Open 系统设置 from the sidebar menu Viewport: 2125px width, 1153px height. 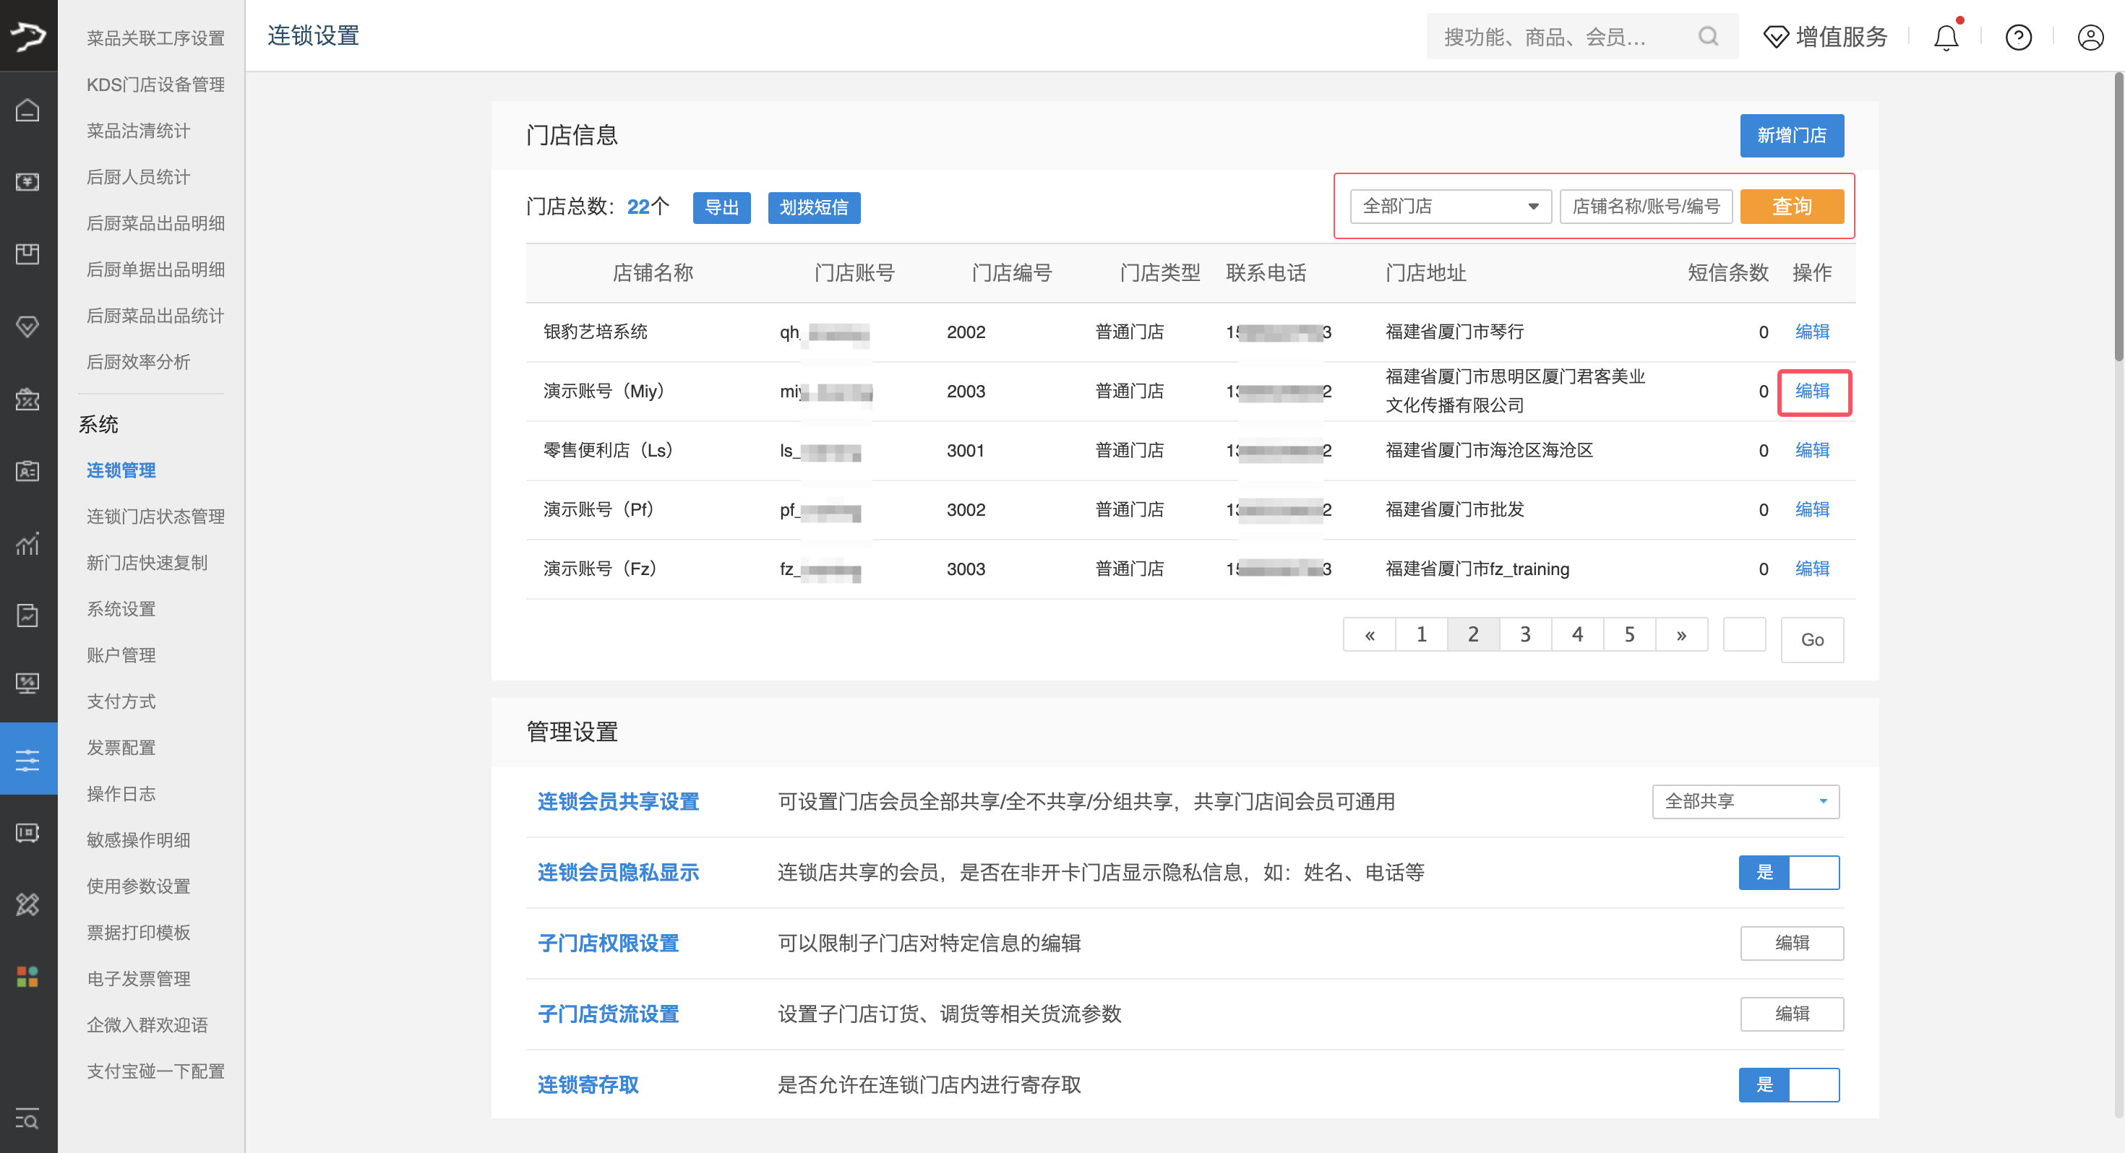(121, 609)
